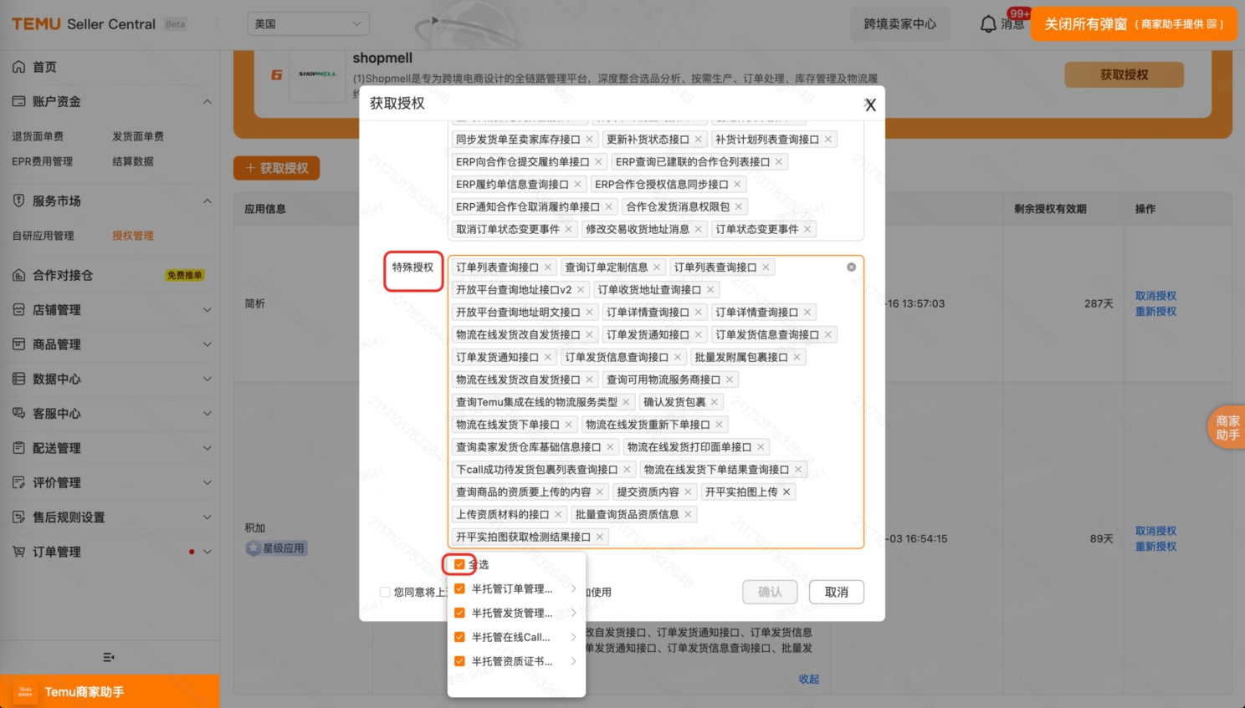Uncheck the 半托管在线Call checkbox
The image size is (1245, 708).
tap(459, 637)
